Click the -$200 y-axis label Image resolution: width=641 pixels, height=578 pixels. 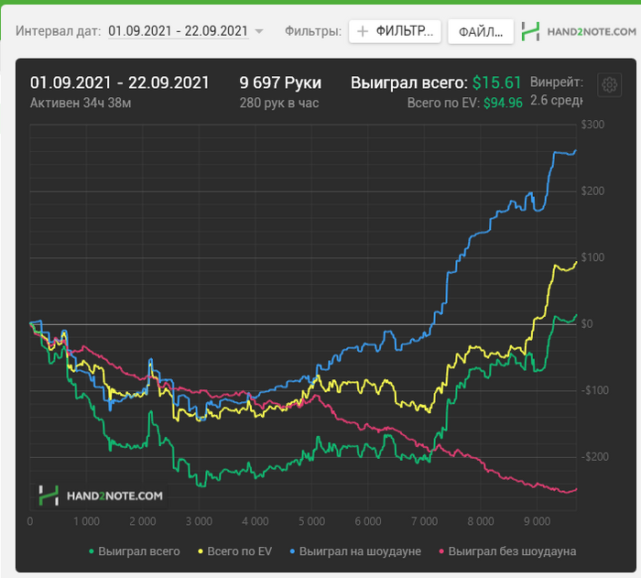(x=595, y=457)
